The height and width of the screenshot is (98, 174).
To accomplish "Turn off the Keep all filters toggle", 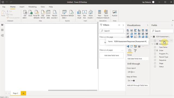I will tap(133, 81).
